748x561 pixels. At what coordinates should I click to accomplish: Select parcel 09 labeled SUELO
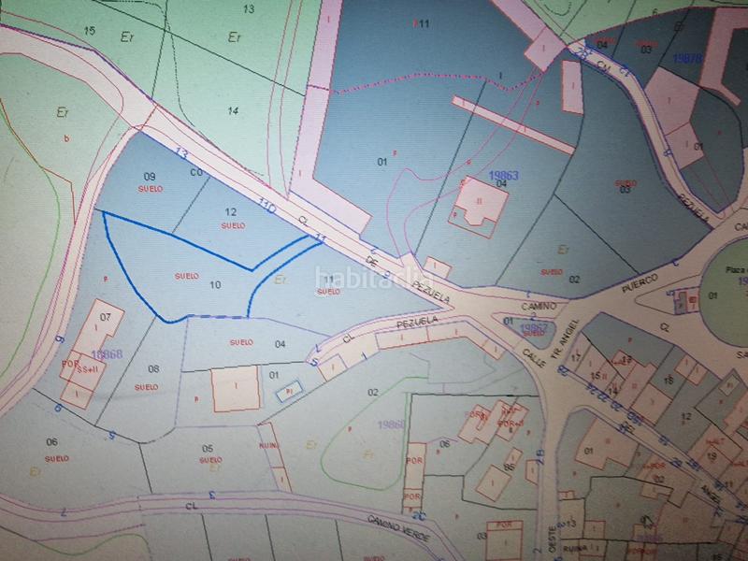pos(148,181)
